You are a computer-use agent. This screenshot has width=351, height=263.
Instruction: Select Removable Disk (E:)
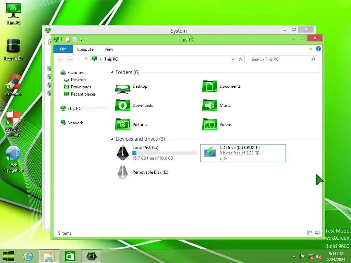coord(143,172)
